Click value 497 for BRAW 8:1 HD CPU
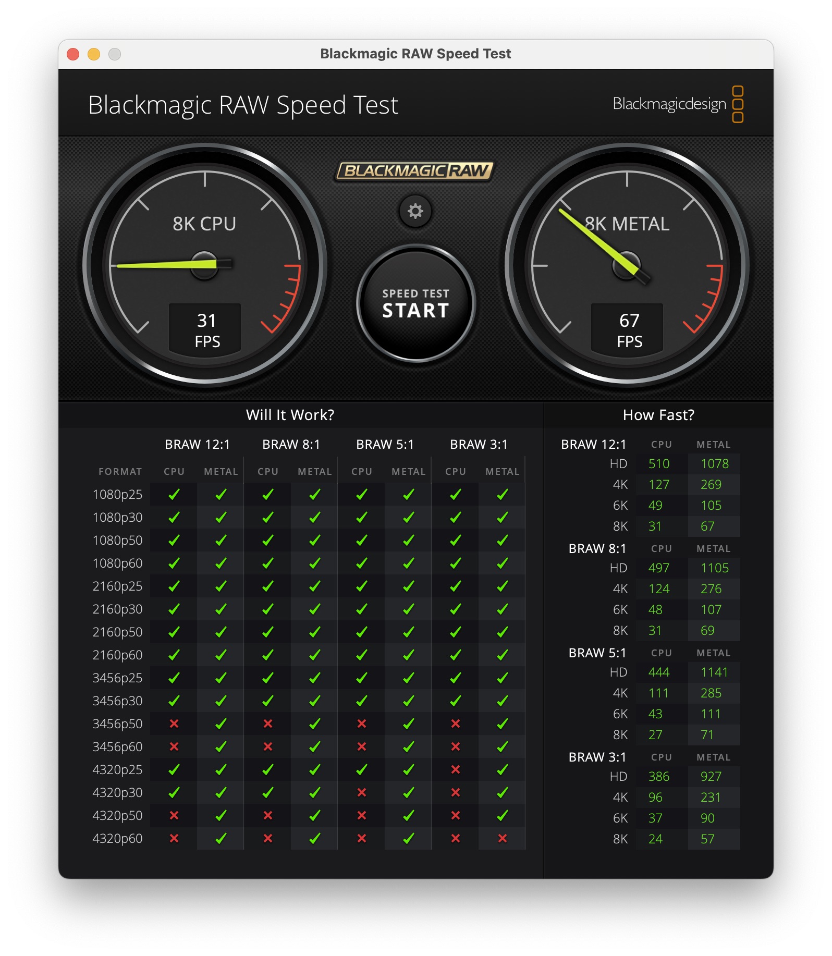 point(659,568)
